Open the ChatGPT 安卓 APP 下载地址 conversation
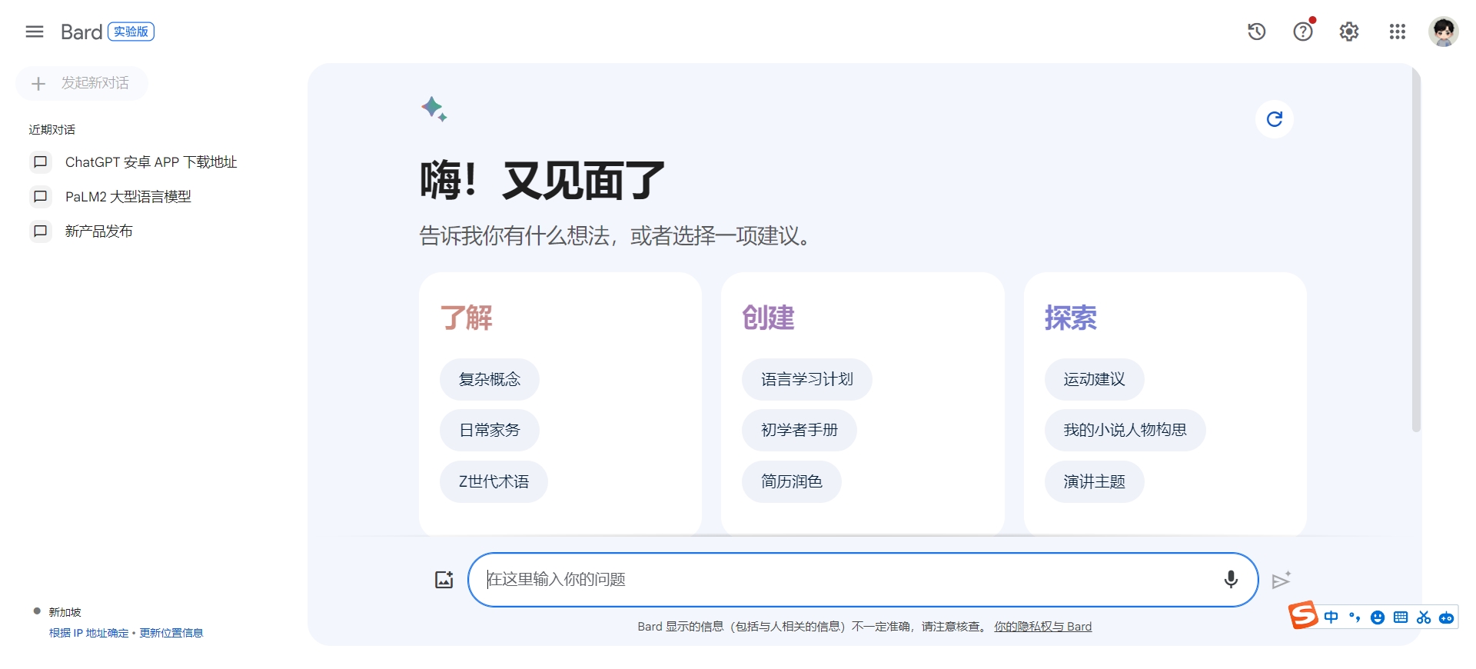This screenshot has height=669, width=1476. (151, 162)
